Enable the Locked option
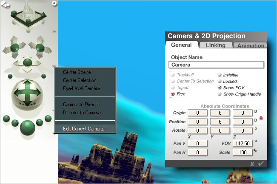The width and height of the screenshot is (277, 184). (220, 81)
